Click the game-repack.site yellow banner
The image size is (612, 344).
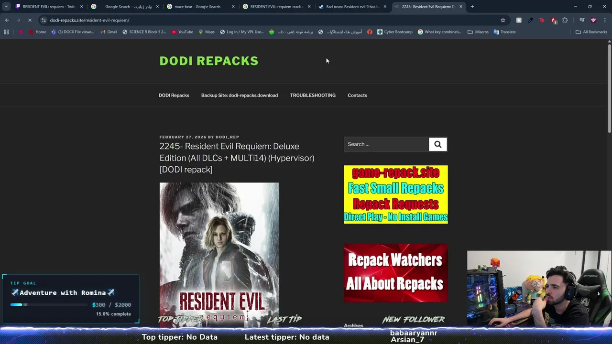(x=396, y=194)
